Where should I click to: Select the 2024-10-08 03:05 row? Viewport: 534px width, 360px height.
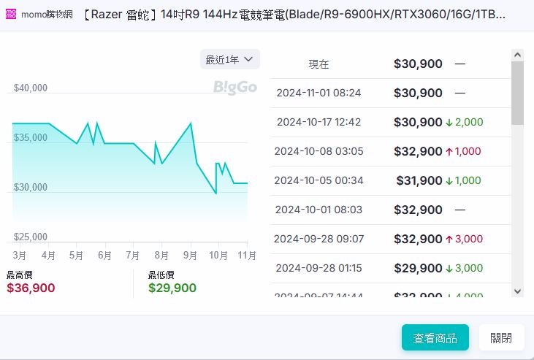coord(391,152)
